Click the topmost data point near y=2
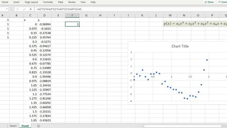 coord(207,60)
